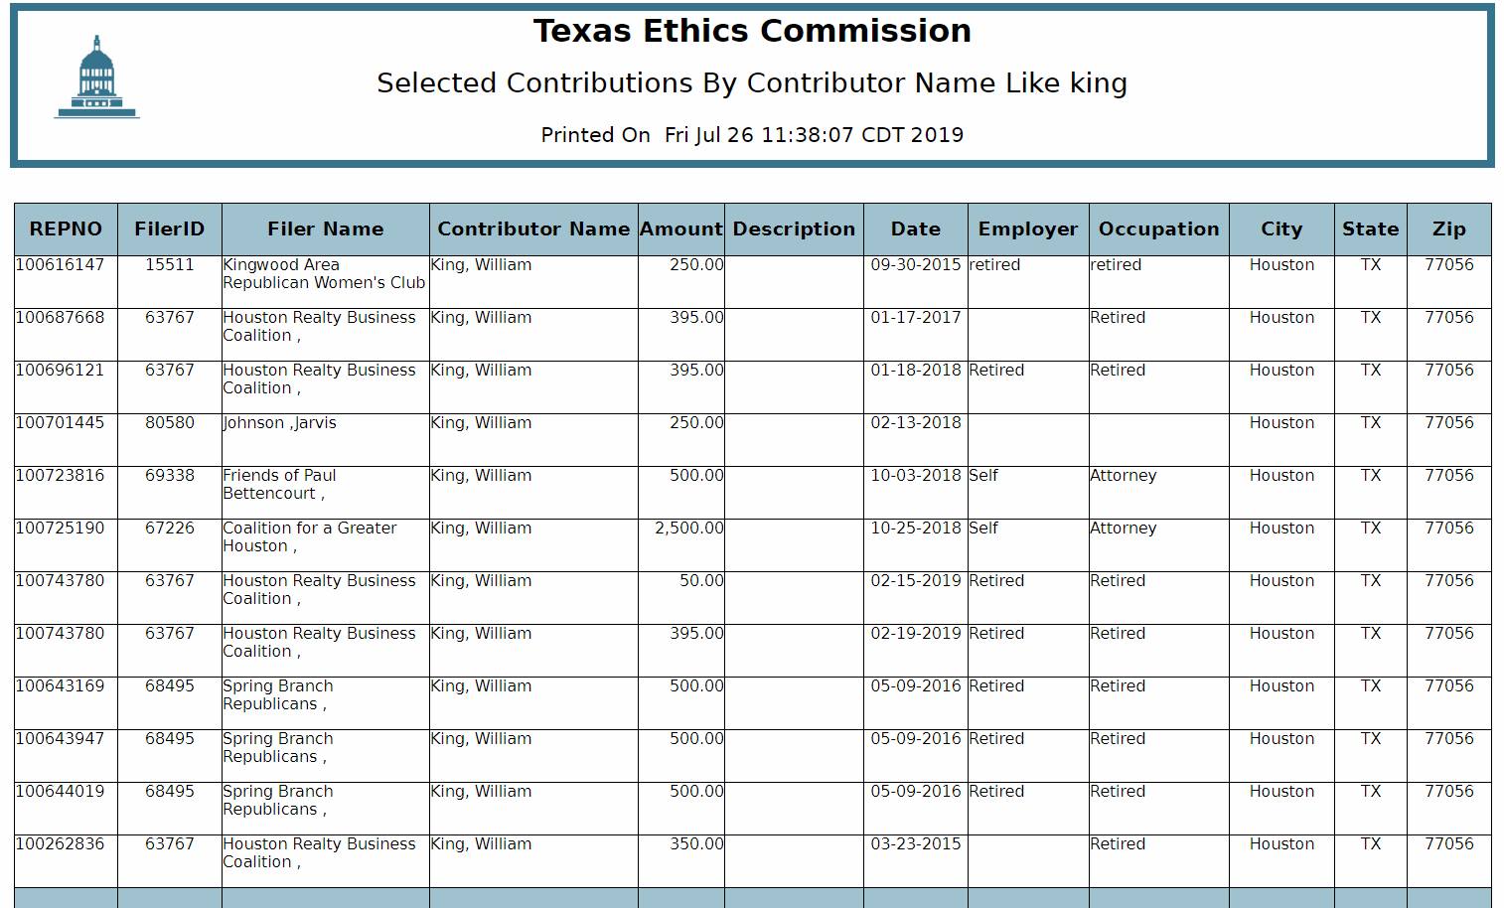Screen dimensions: 1504x908
Task: Click the Filer Name column header
Action: [326, 229]
